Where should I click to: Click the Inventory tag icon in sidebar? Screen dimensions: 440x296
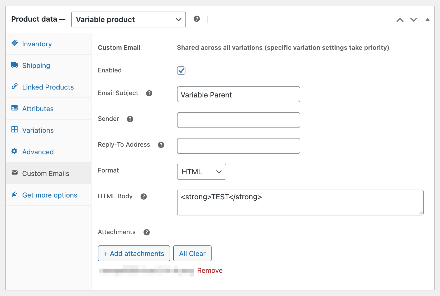(x=15, y=43)
